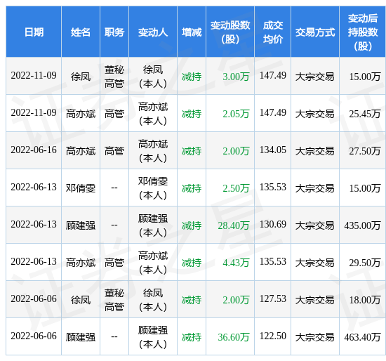Click the 成交均价 column header
This screenshot has width=386, height=361.
tap(273, 32)
